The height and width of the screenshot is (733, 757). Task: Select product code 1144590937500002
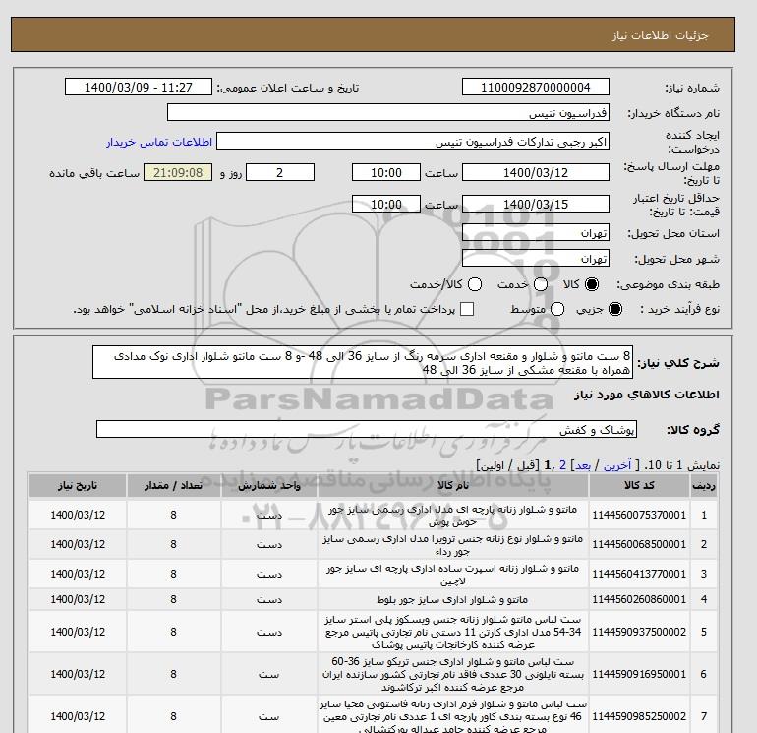639,632
